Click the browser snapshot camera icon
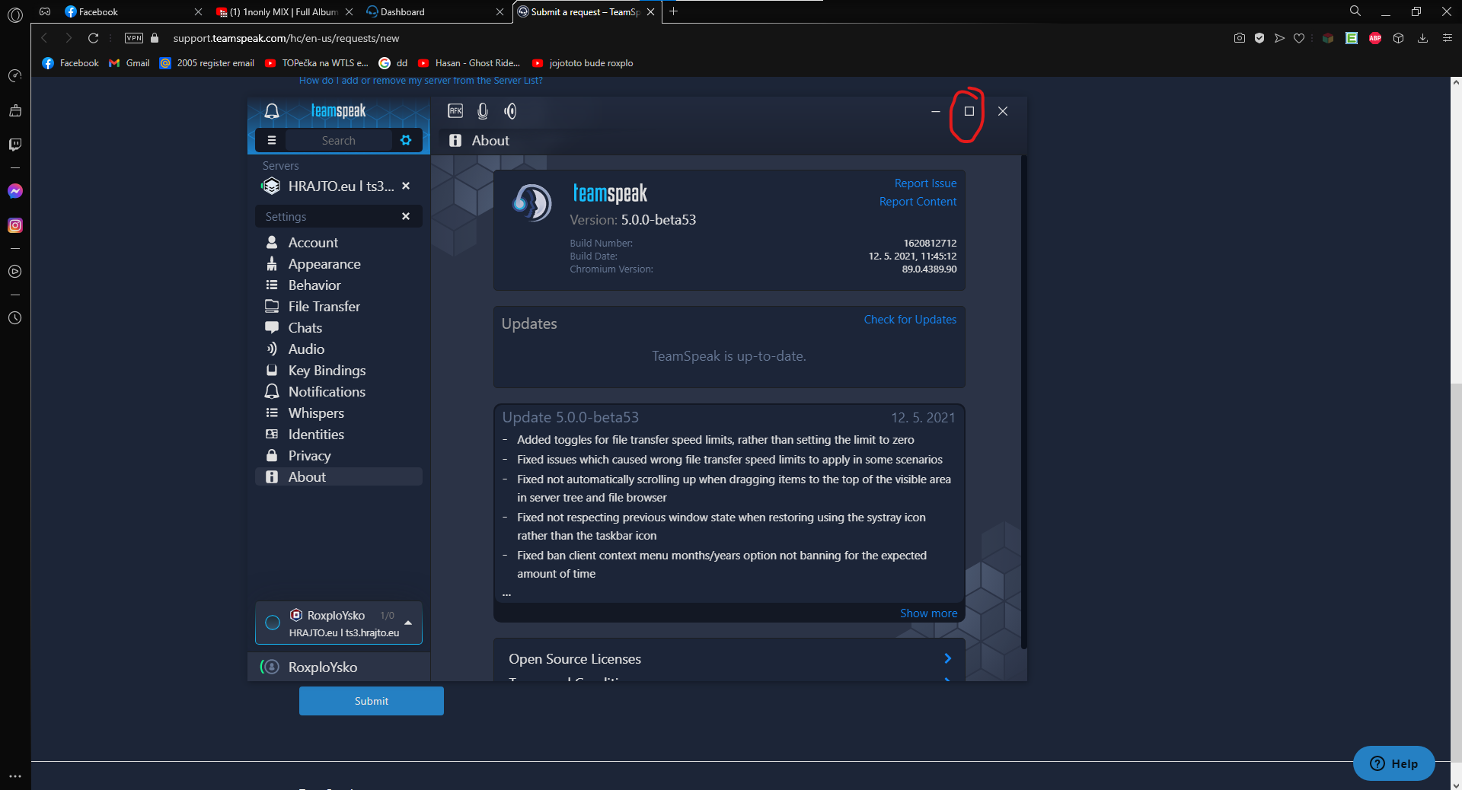The width and height of the screenshot is (1462, 790). [1240, 38]
